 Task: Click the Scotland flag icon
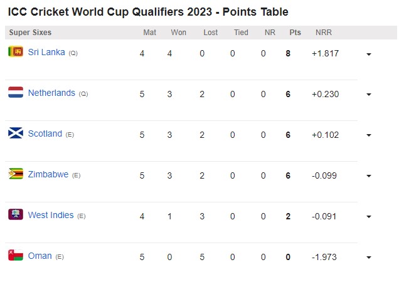(x=16, y=133)
